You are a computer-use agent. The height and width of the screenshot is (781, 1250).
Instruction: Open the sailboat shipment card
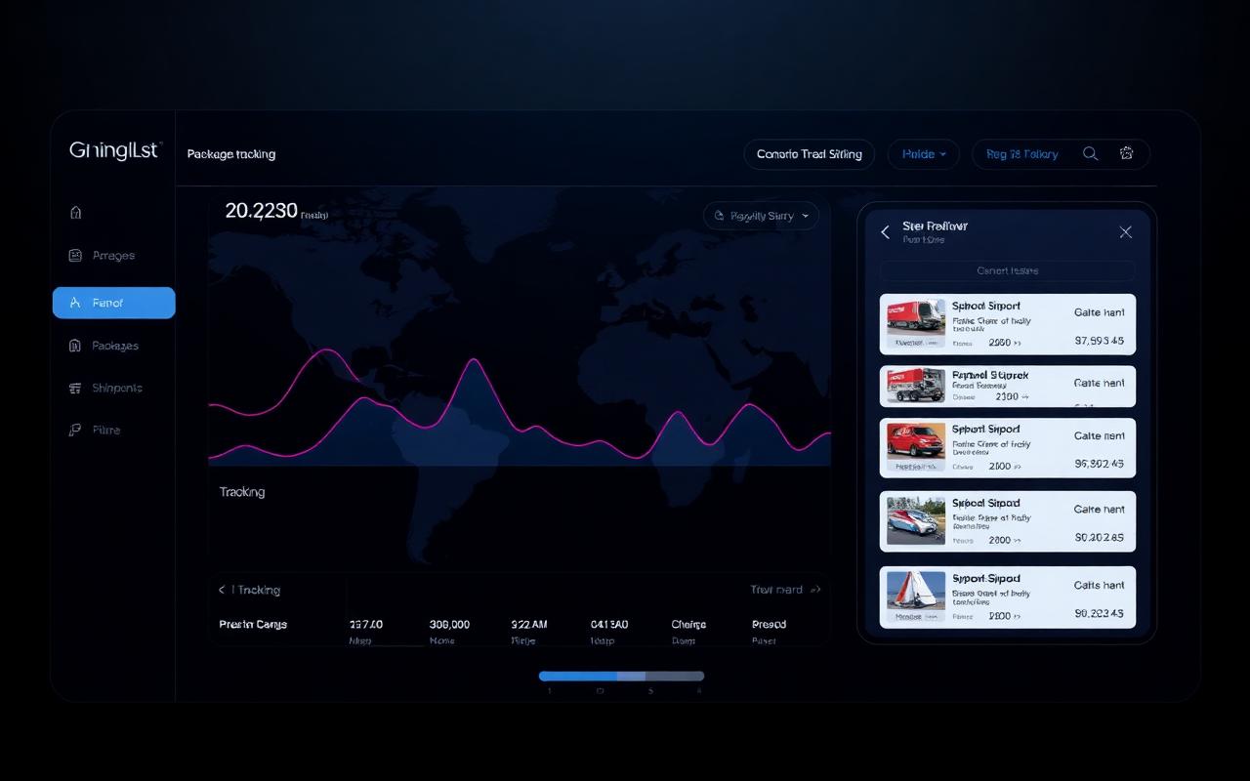tap(1008, 597)
